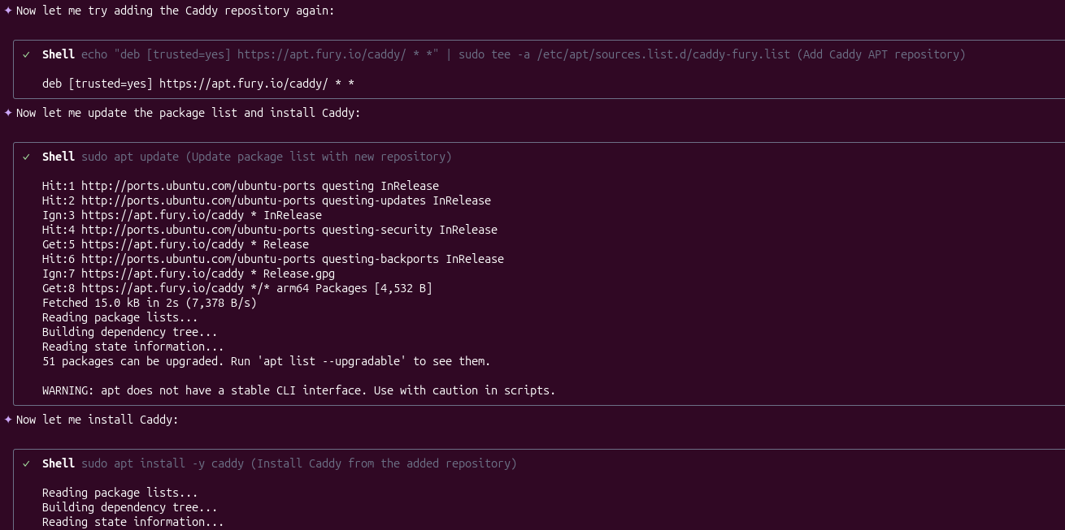Click the Shell label of the apt install block

(59, 463)
